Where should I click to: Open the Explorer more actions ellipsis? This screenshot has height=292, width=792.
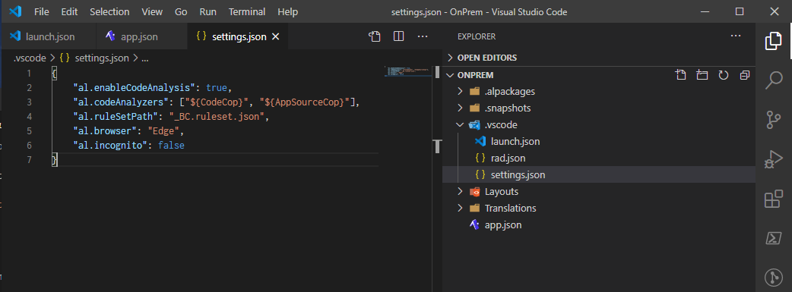tap(736, 36)
